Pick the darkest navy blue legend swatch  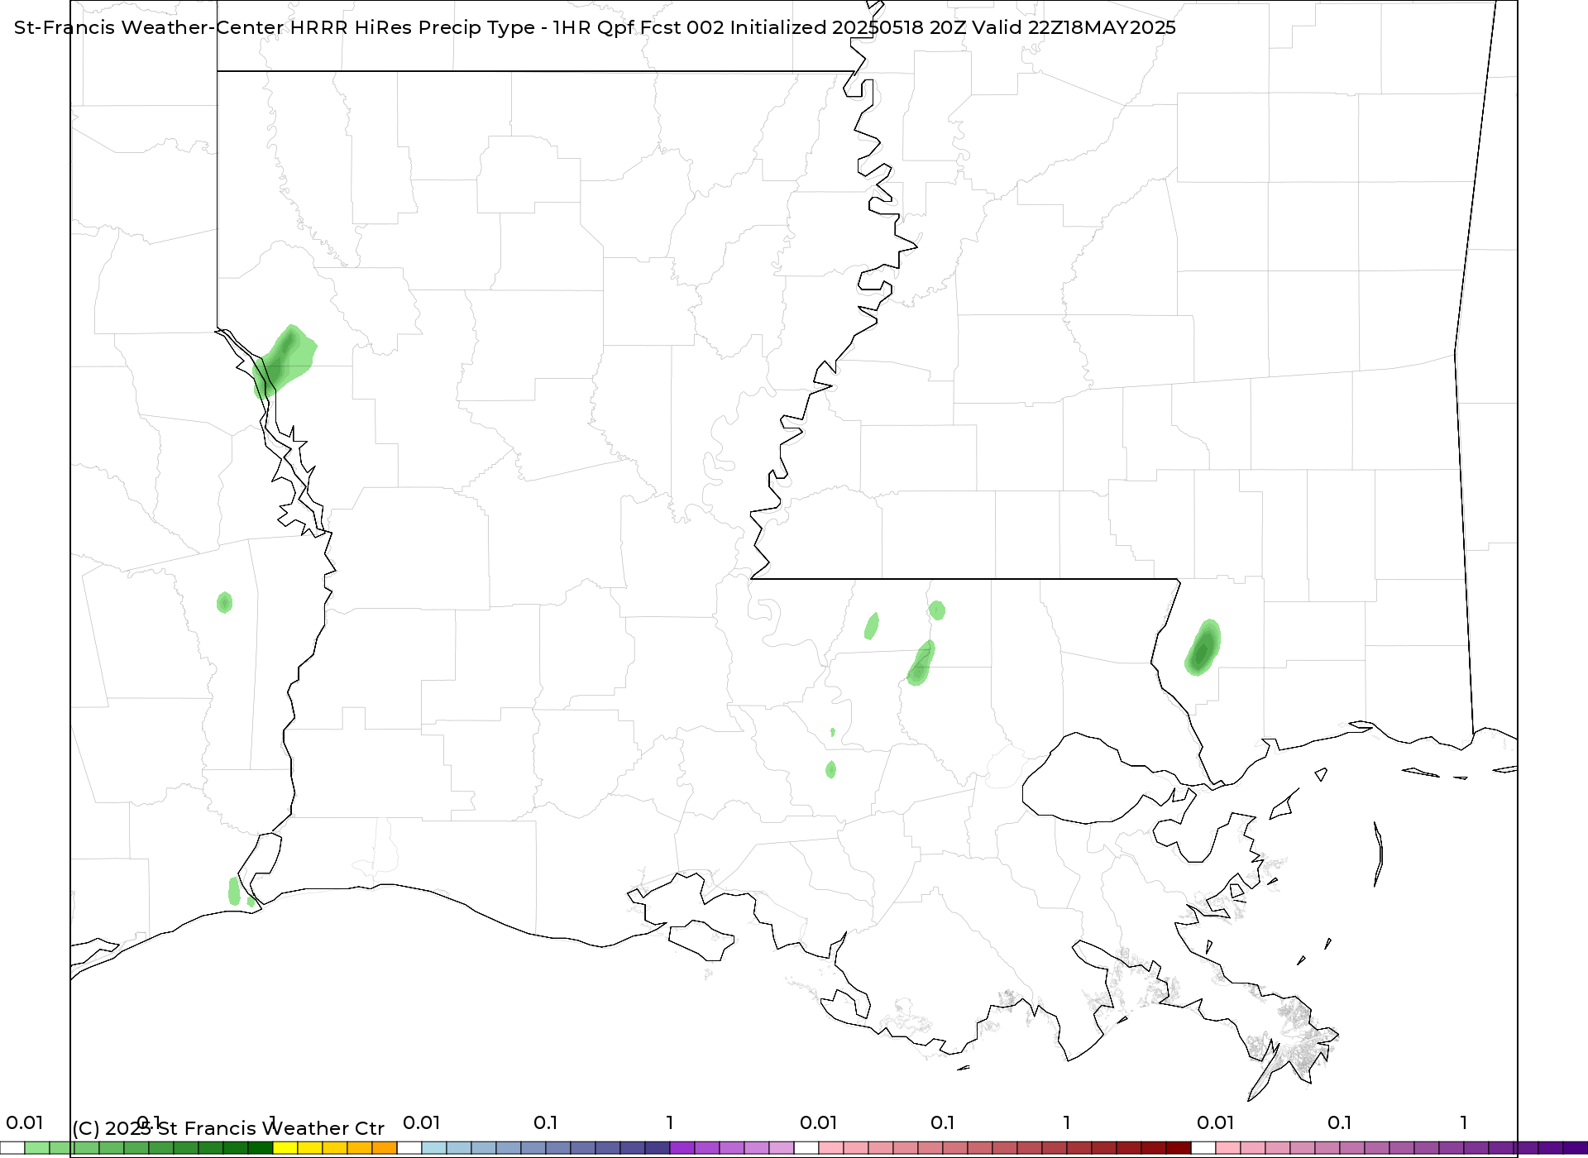(x=658, y=1148)
